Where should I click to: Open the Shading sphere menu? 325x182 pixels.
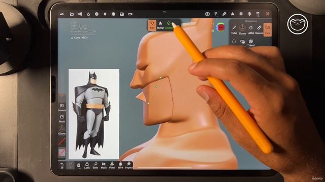(96, 14)
